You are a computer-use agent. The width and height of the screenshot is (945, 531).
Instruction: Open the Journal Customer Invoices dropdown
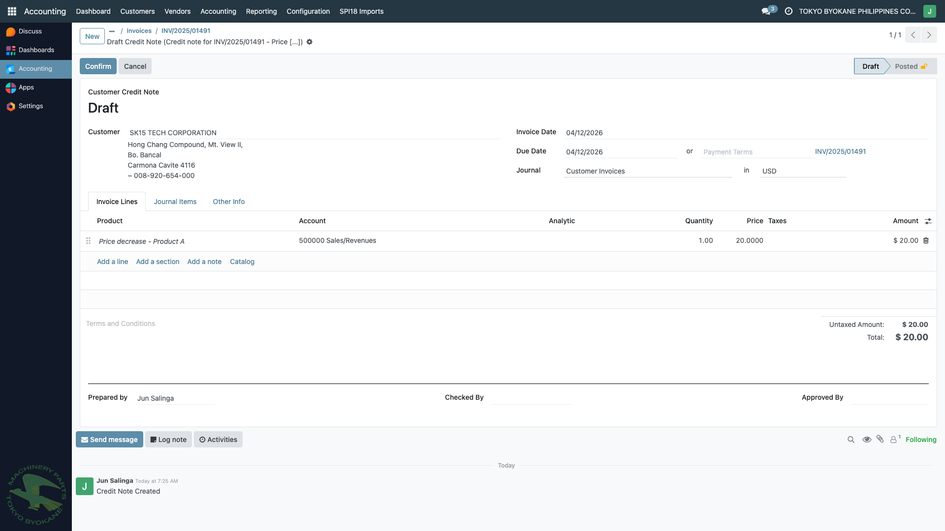click(647, 171)
